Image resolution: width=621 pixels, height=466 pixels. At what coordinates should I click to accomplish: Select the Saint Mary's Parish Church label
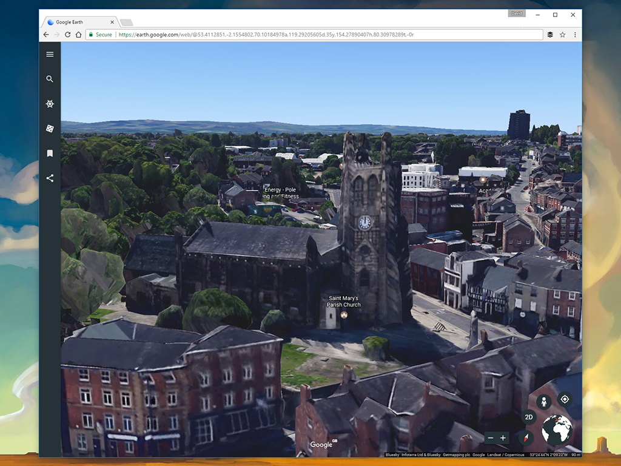click(343, 302)
